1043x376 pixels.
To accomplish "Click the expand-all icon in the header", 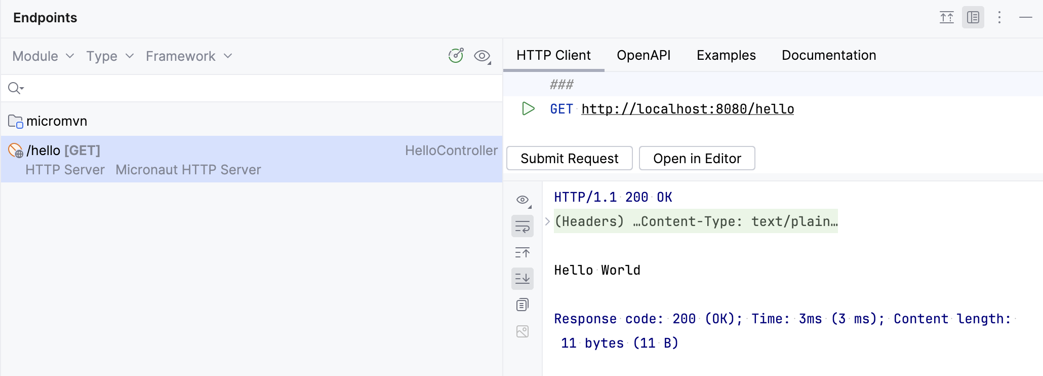I will (x=946, y=18).
